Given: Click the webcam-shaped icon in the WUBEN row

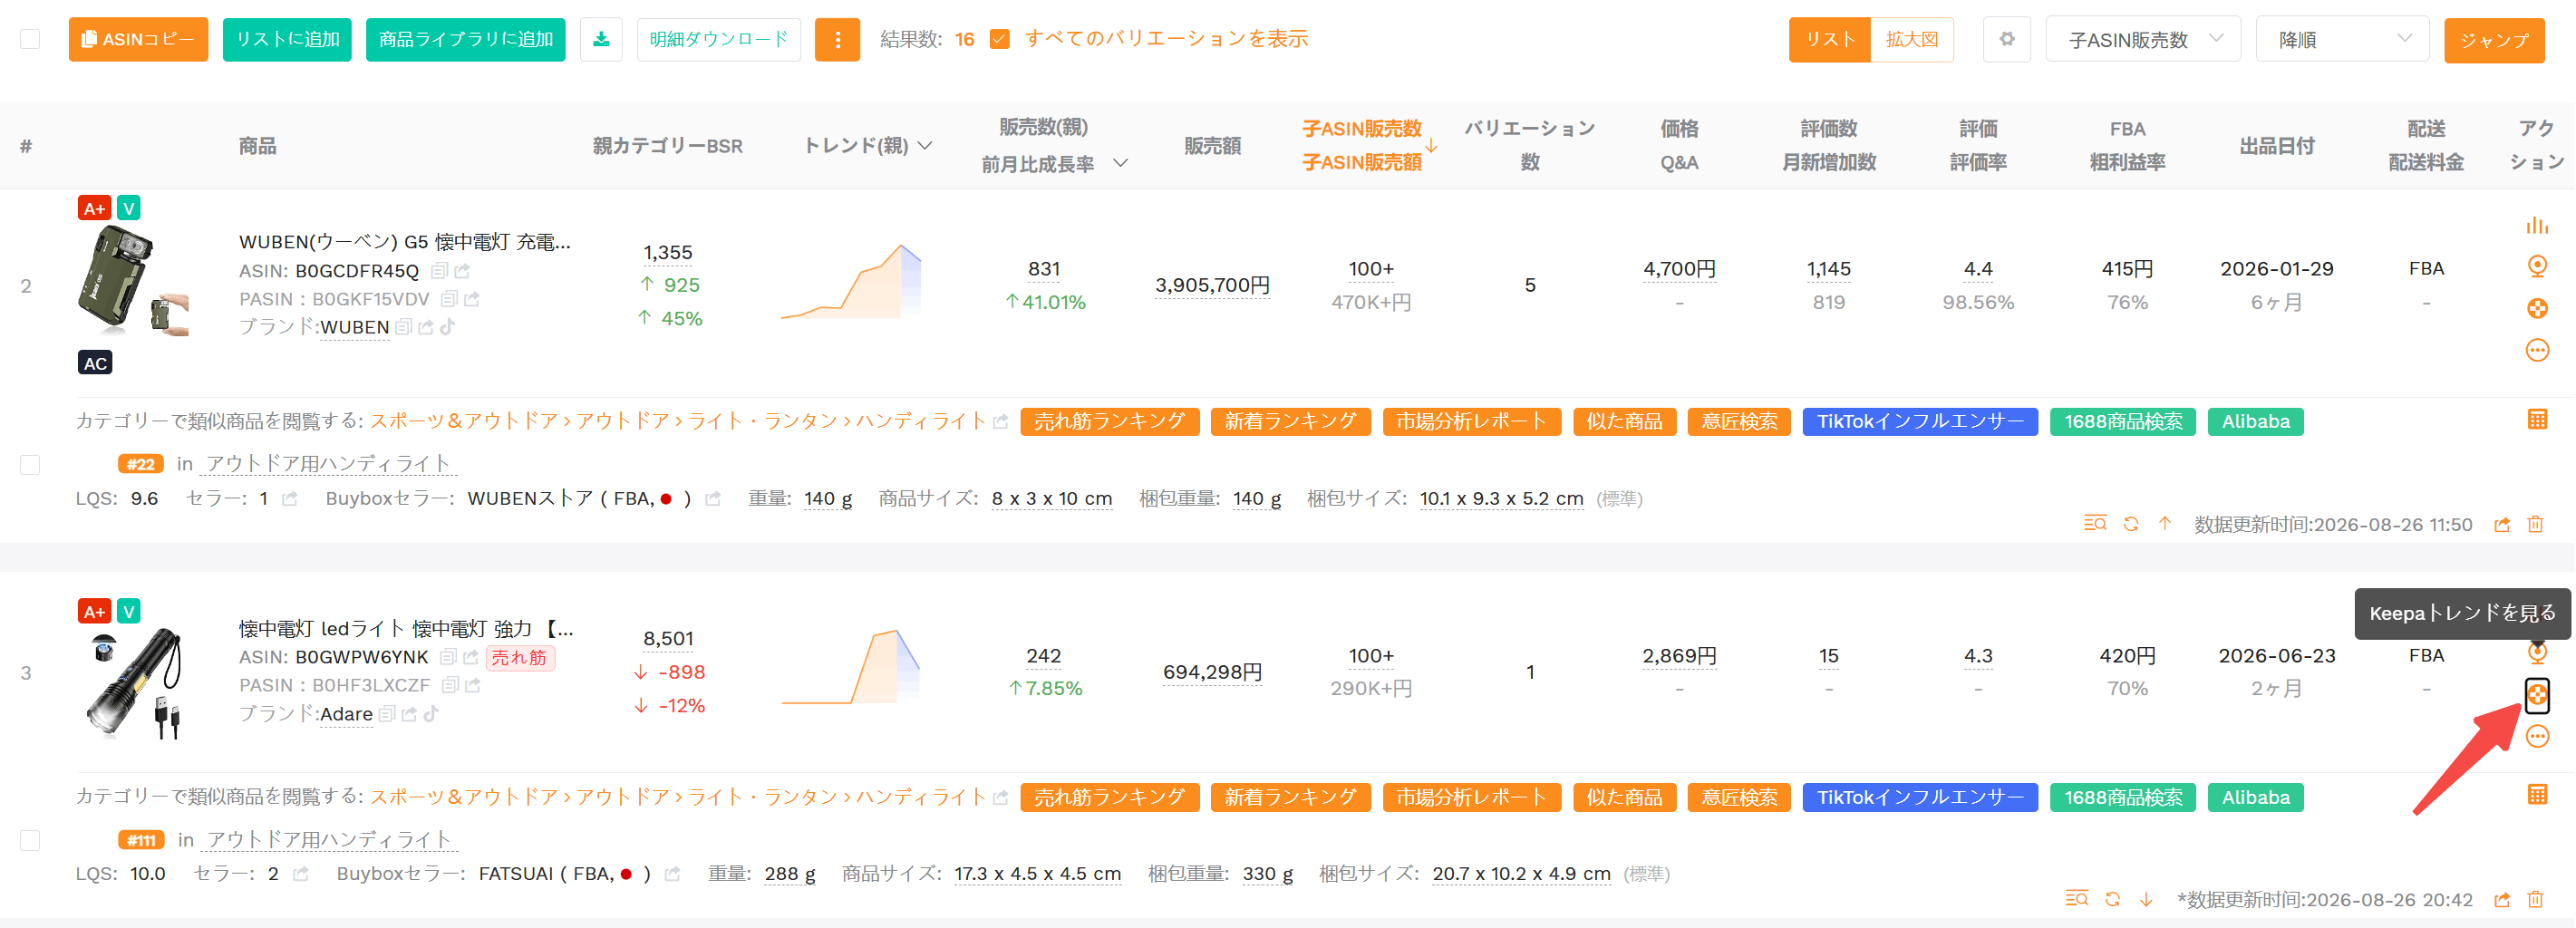Looking at the screenshot, I should coord(2536,266).
